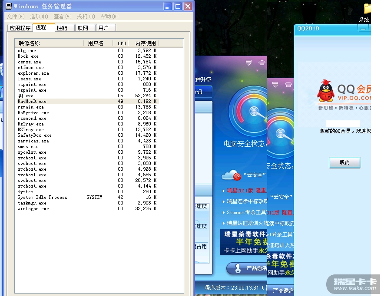Sort by the CPU column header

(x=121, y=43)
